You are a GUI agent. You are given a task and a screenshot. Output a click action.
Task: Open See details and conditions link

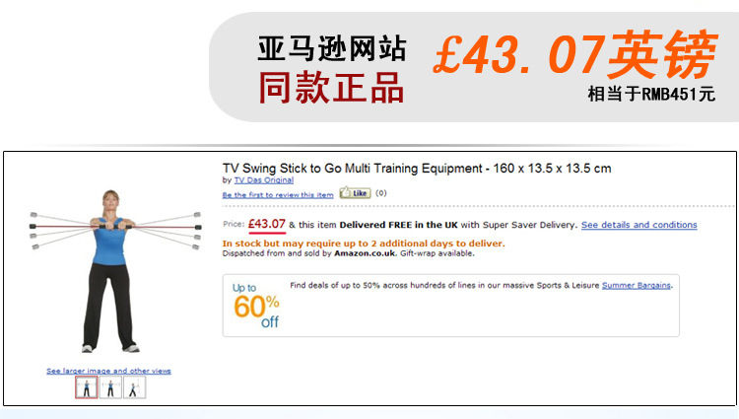pyautogui.click(x=638, y=225)
